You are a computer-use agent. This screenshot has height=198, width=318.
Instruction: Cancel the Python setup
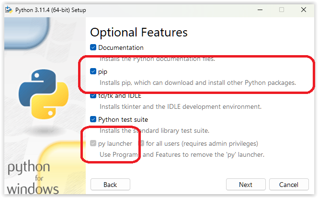(x=289, y=185)
